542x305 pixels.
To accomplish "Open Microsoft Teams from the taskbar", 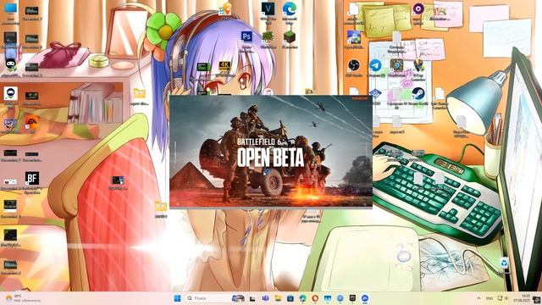I will click(265, 298).
